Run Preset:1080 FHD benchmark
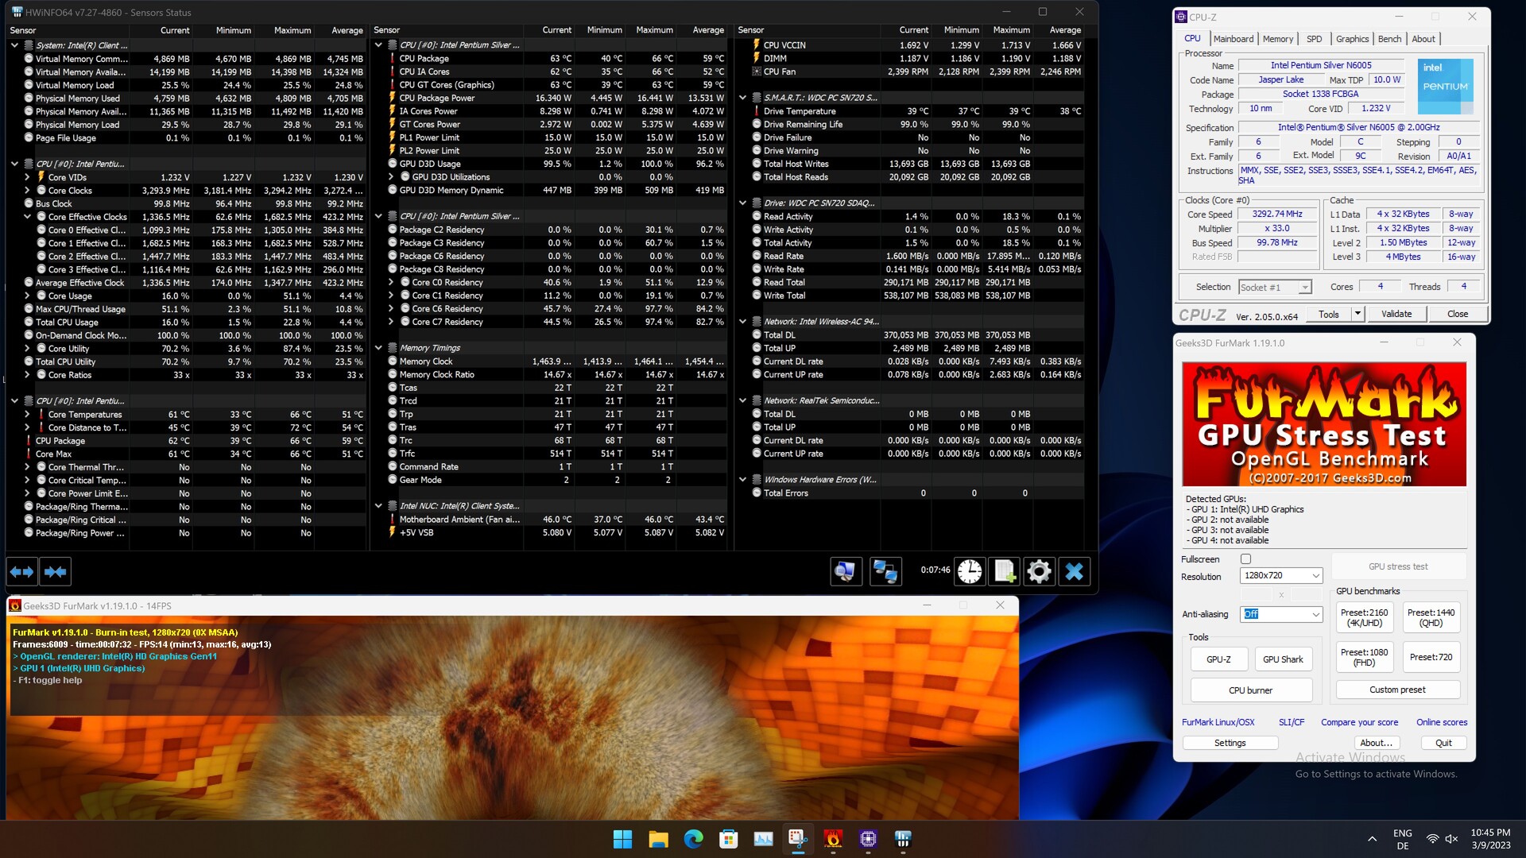 (1364, 657)
